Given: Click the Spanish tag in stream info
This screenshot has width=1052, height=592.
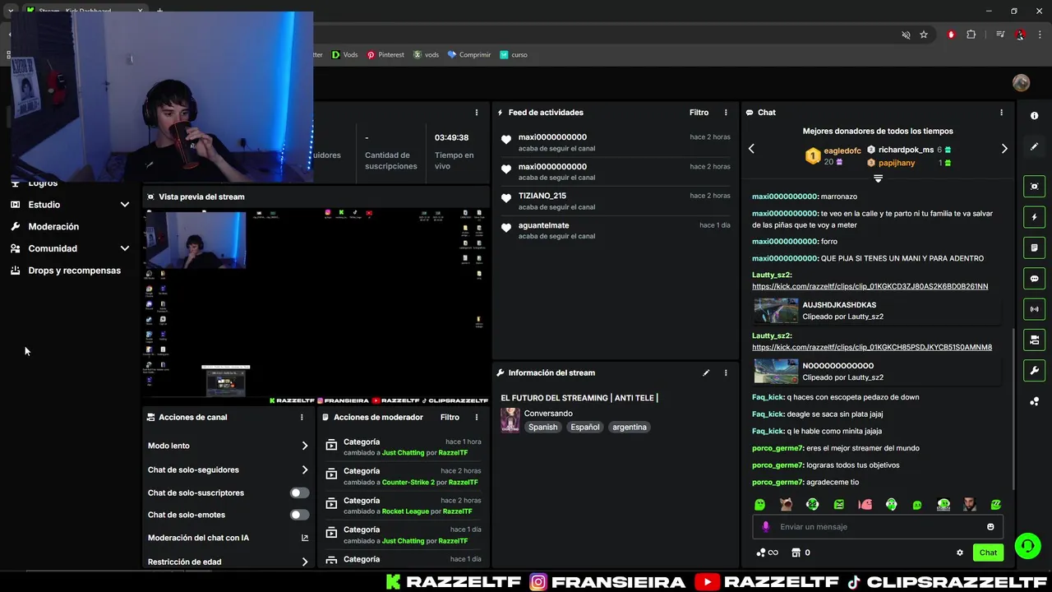Looking at the screenshot, I should coord(542,428).
